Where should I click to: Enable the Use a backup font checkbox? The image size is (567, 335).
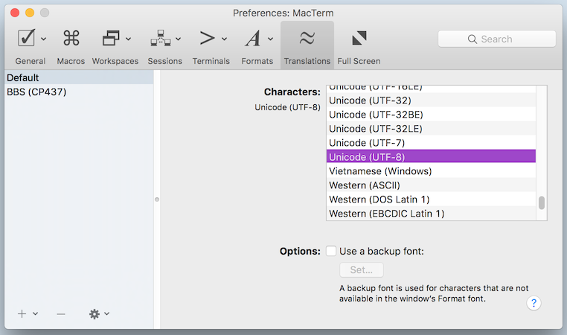(331, 251)
